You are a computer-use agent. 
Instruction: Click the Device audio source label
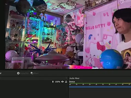click(x=72, y=82)
